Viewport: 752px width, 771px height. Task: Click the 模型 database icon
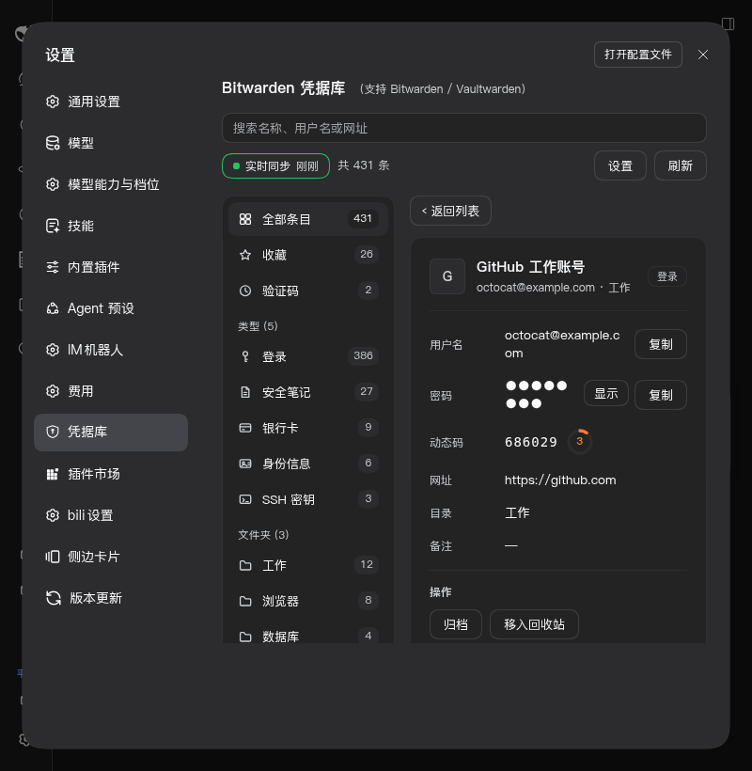pos(53,143)
